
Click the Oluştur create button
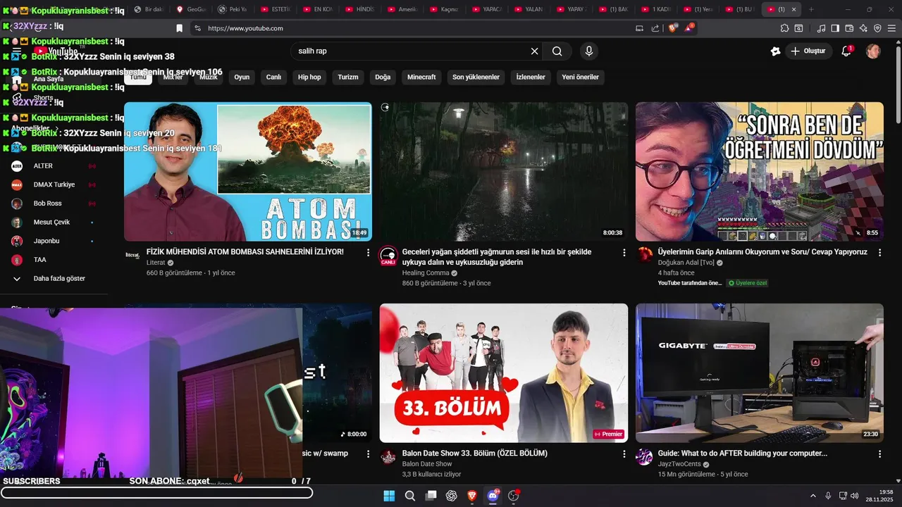(808, 51)
